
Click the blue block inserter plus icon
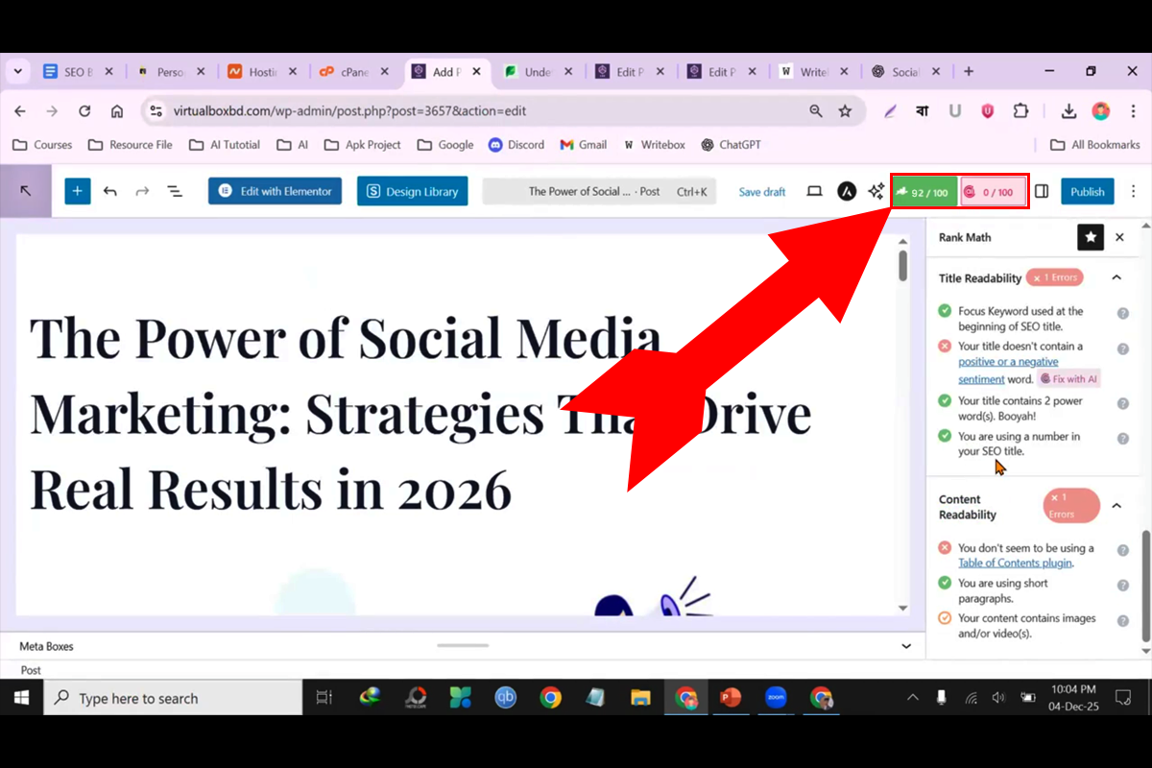tap(77, 191)
